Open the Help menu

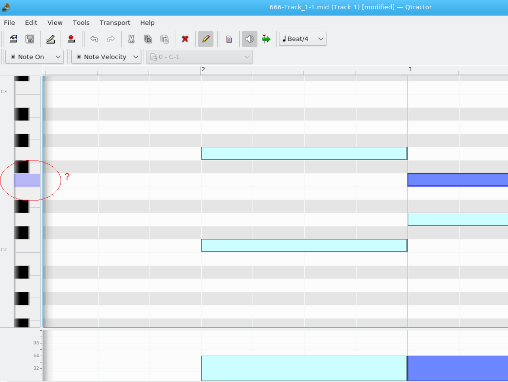point(148,22)
